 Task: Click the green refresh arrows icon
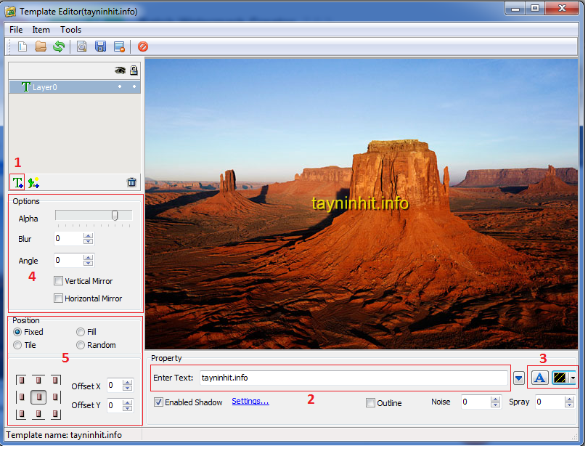(59, 46)
